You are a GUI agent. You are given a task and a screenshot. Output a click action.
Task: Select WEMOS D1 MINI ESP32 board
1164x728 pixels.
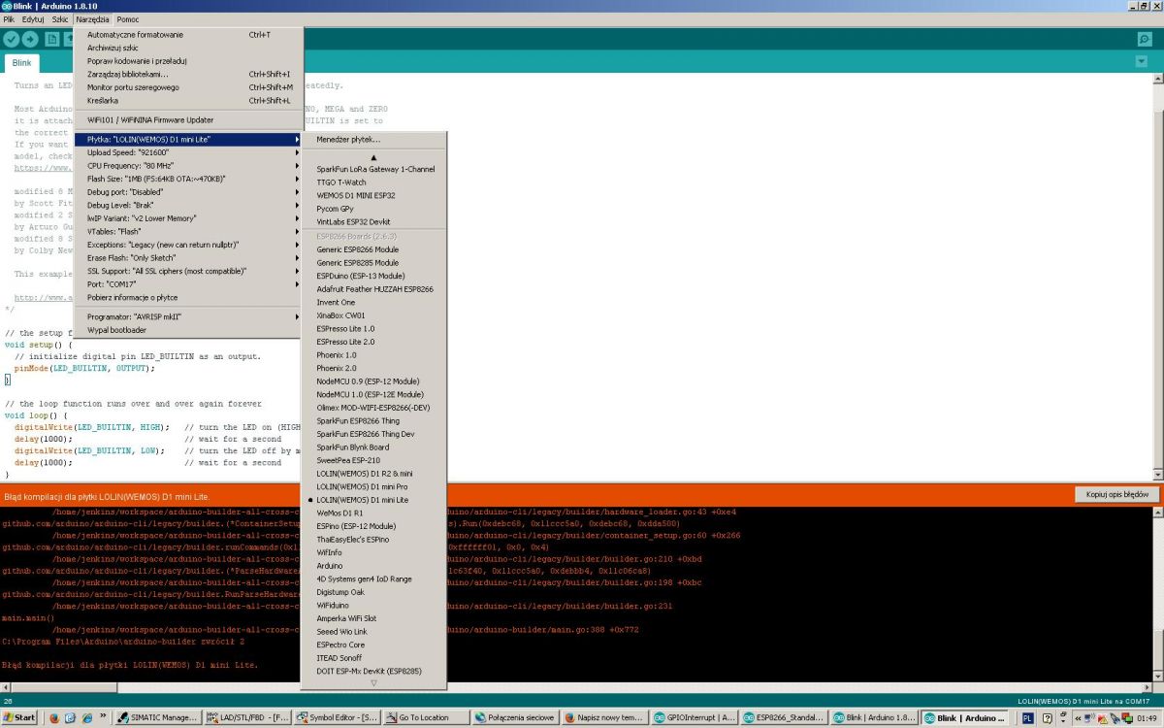(374, 195)
